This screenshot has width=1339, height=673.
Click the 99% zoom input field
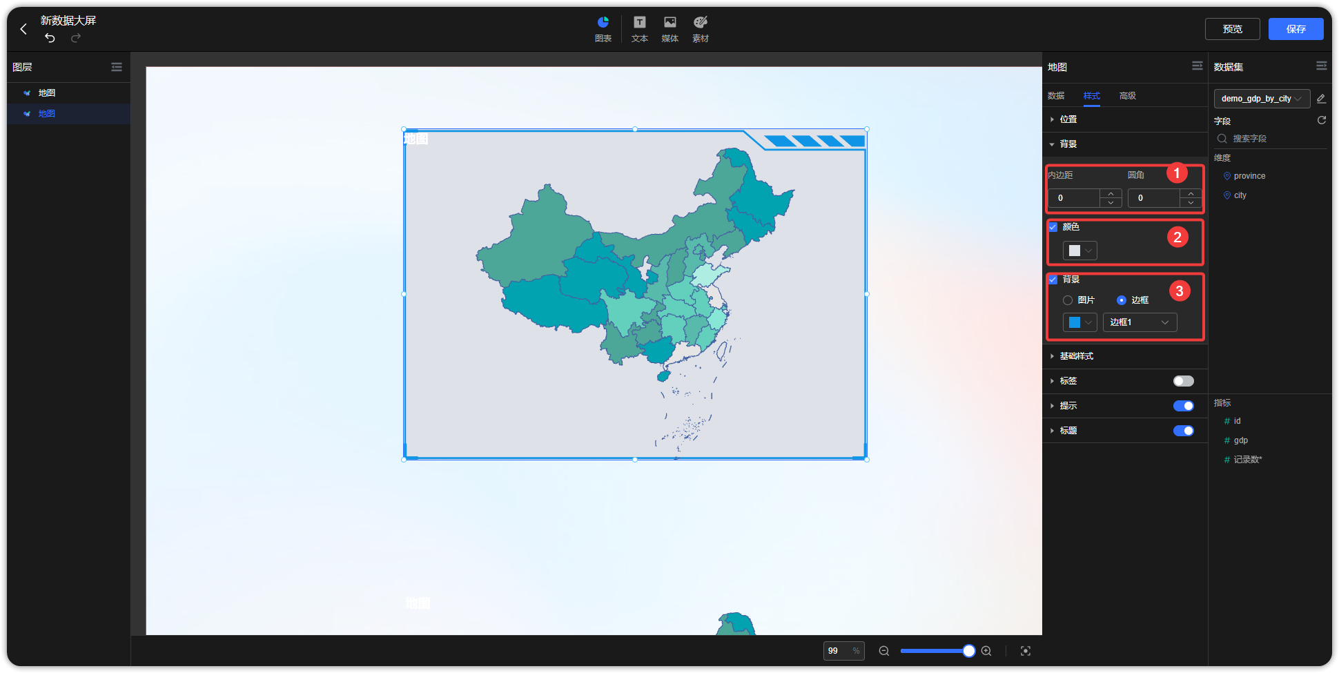tap(843, 651)
